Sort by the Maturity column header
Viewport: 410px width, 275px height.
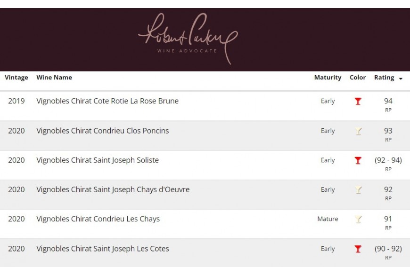[x=328, y=78]
